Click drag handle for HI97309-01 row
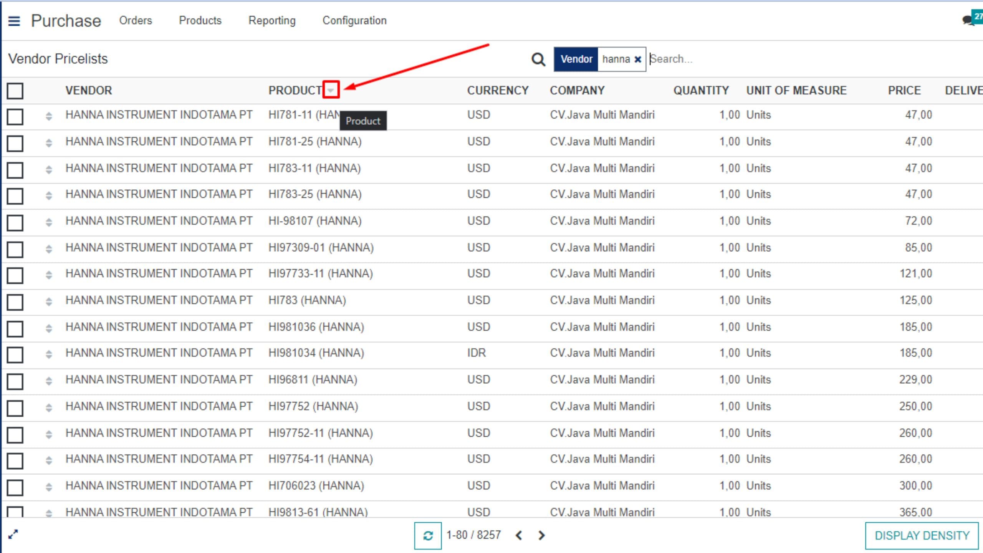Screen dimensions: 983x553 pyautogui.click(x=49, y=249)
